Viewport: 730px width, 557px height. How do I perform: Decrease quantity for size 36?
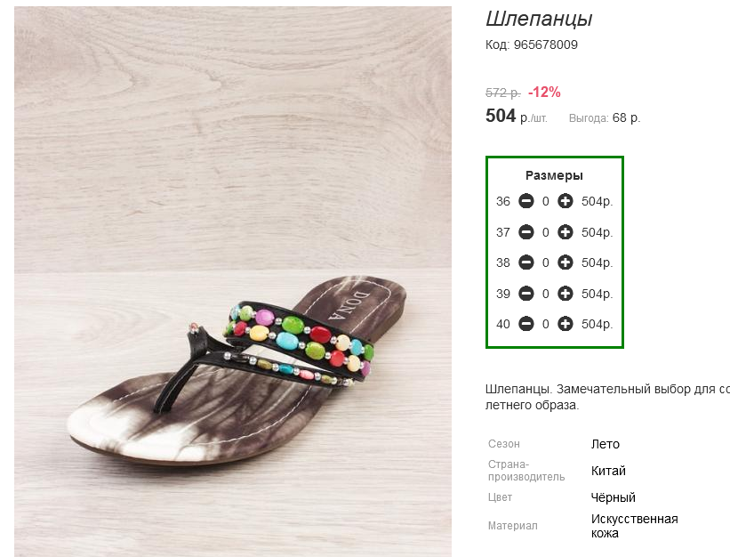pos(526,201)
